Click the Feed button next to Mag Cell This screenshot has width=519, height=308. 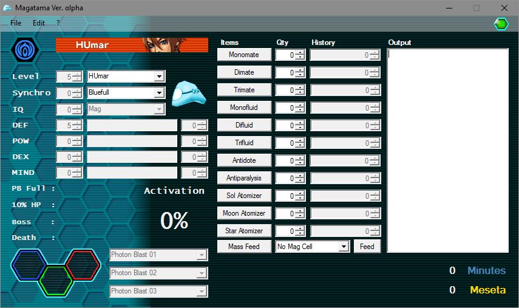[367, 247]
